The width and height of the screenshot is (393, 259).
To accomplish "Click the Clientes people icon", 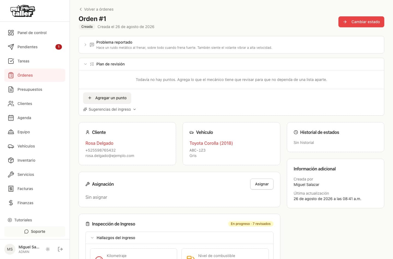I will point(11,104).
